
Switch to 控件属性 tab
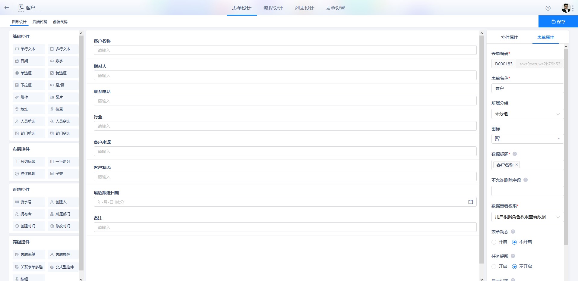(x=509, y=37)
